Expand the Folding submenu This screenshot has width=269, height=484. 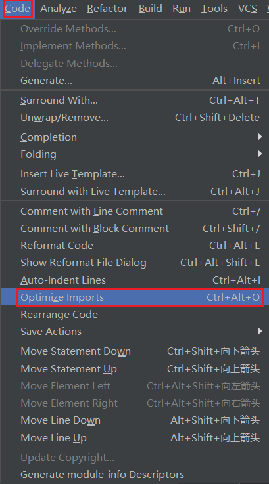pos(134,154)
